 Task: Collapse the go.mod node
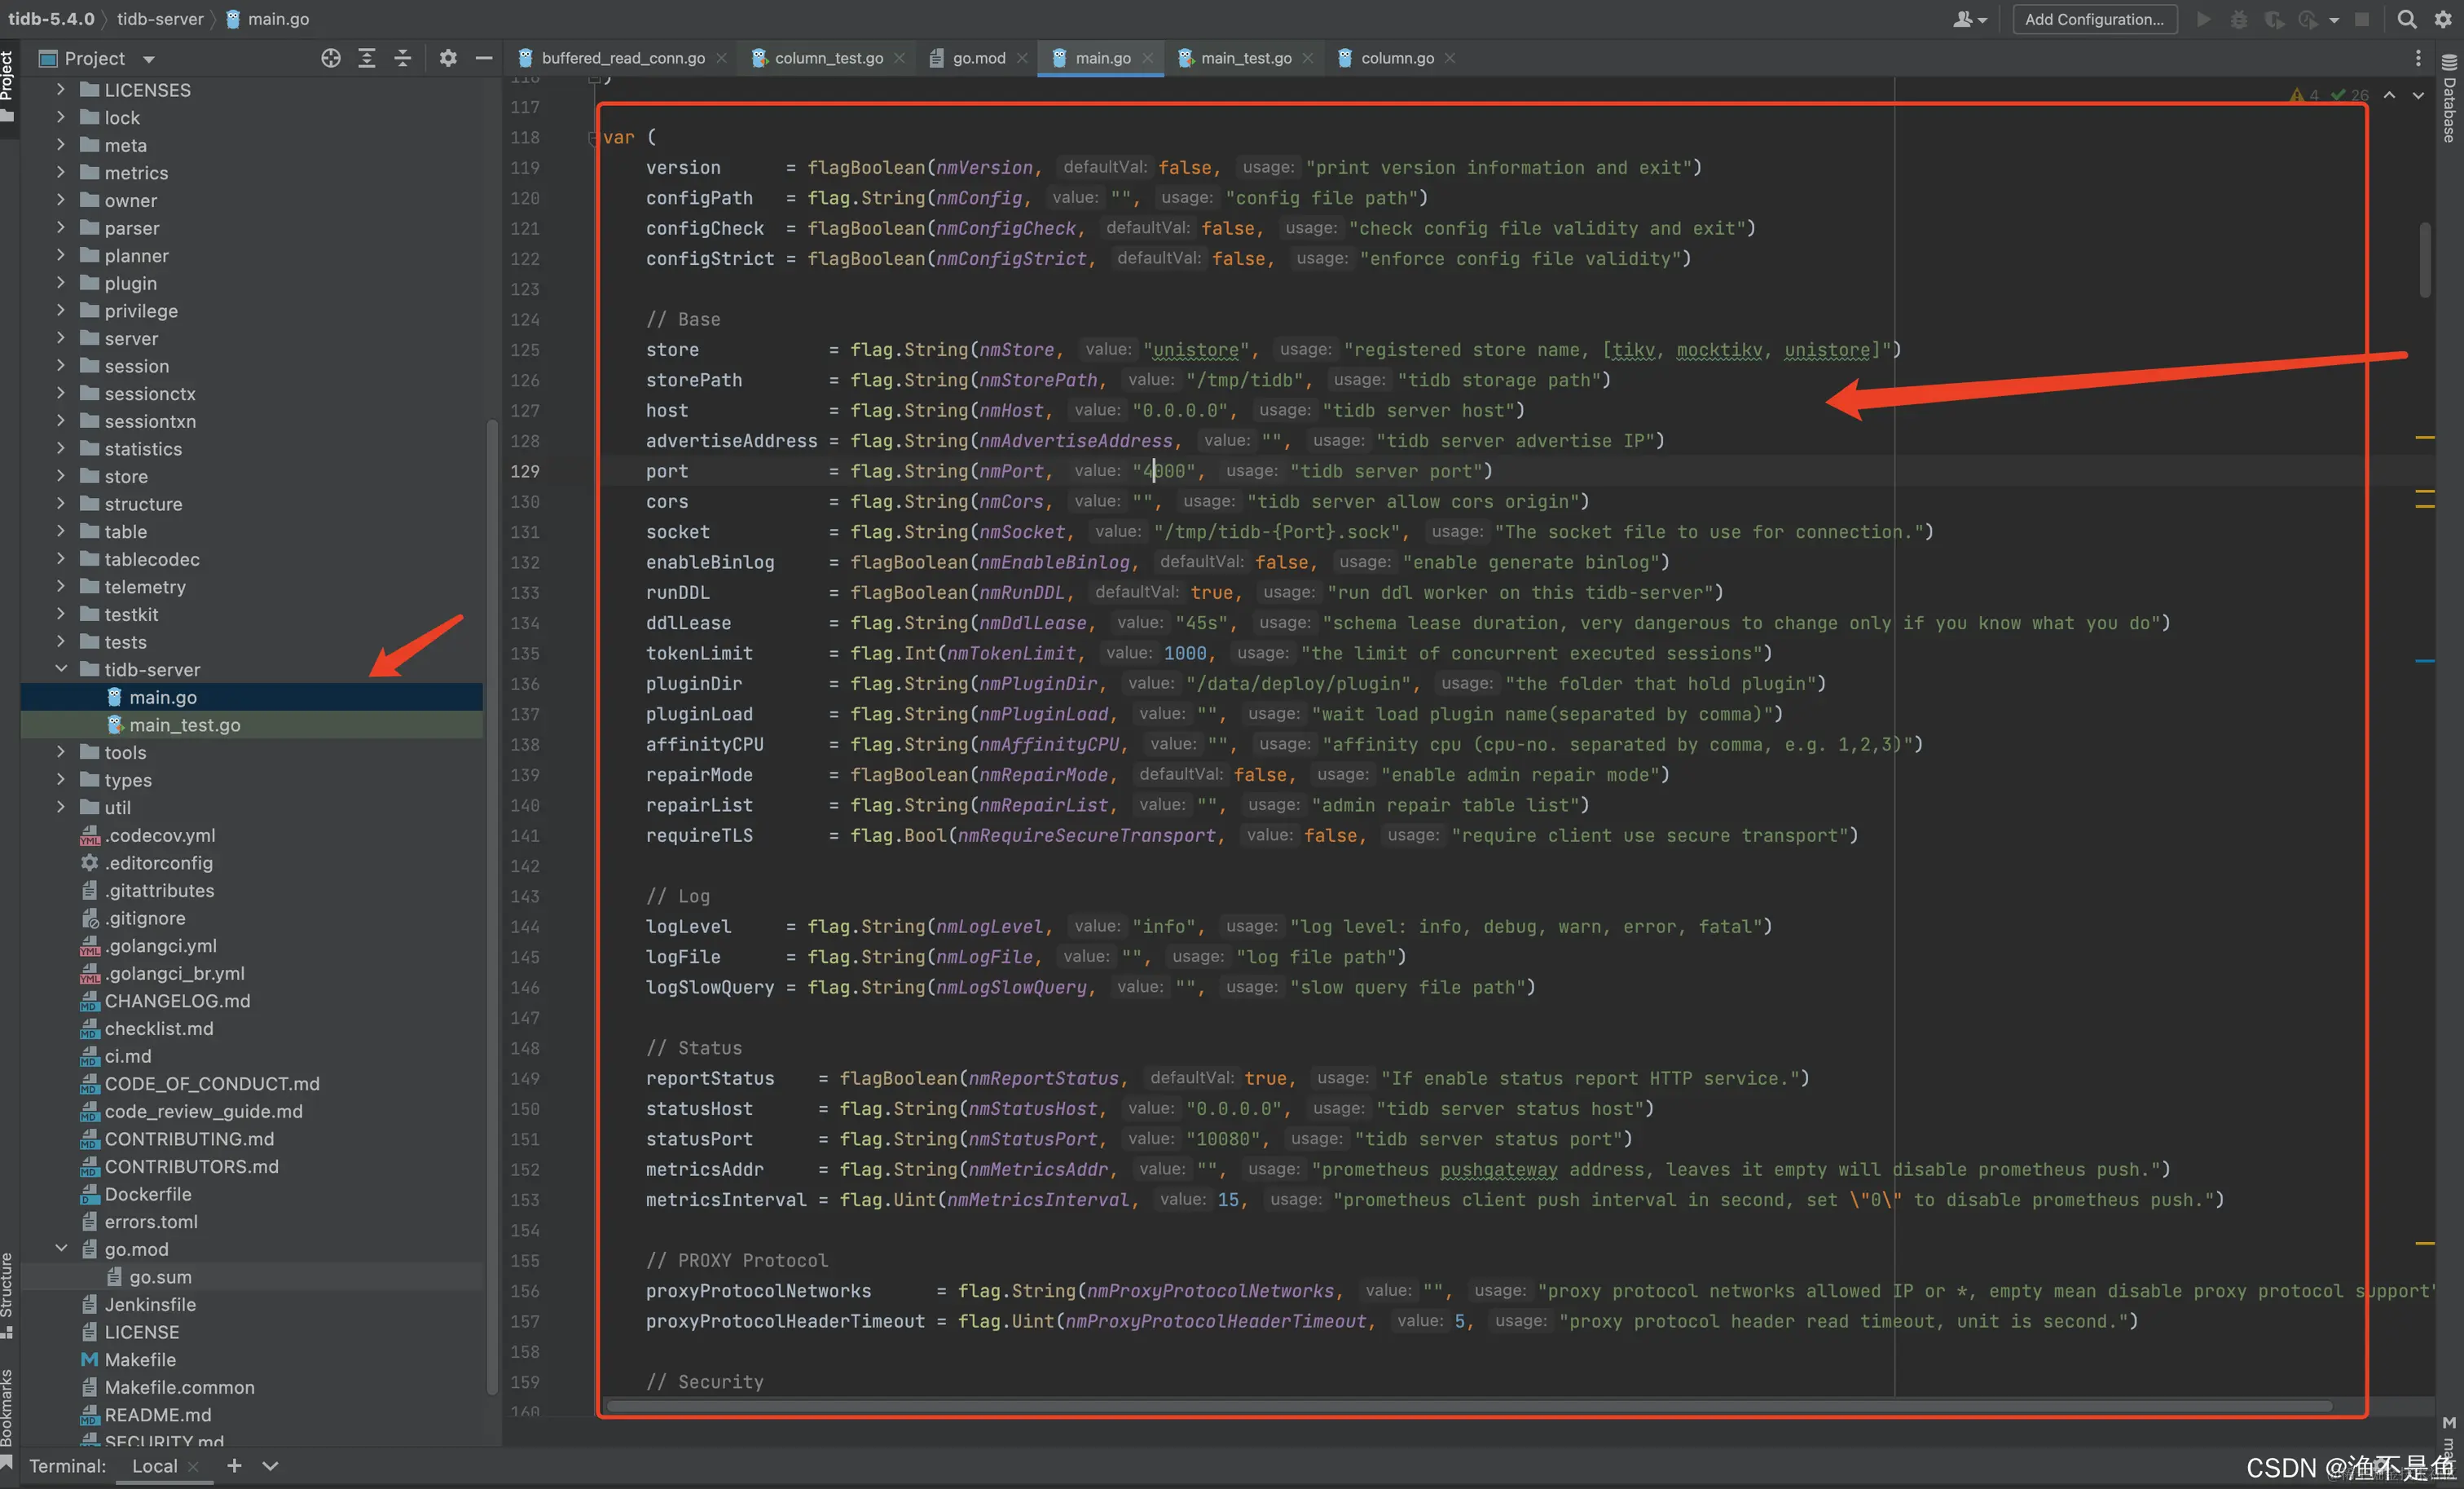click(61, 1249)
